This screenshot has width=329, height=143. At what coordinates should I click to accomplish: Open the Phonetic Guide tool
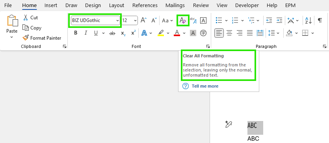tap(193, 20)
